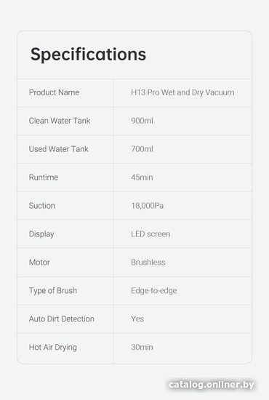The width and height of the screenshot is (269, 400).
Task: Select the Suction row label
Action: [42, 206]
